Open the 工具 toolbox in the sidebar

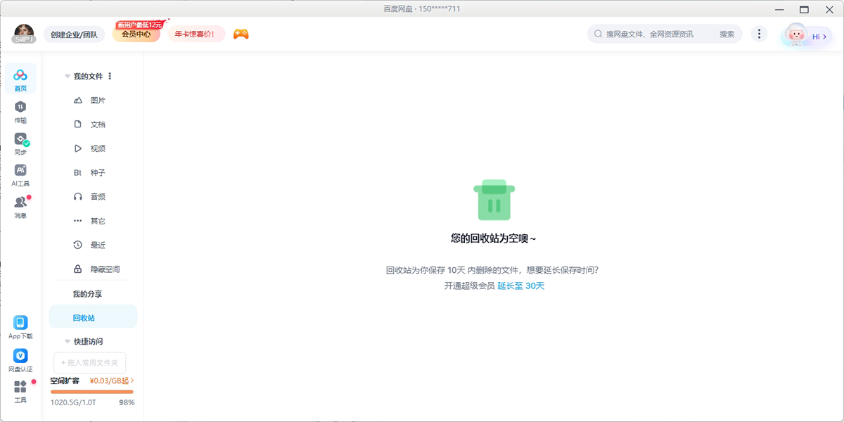click(x=20, y=392)
